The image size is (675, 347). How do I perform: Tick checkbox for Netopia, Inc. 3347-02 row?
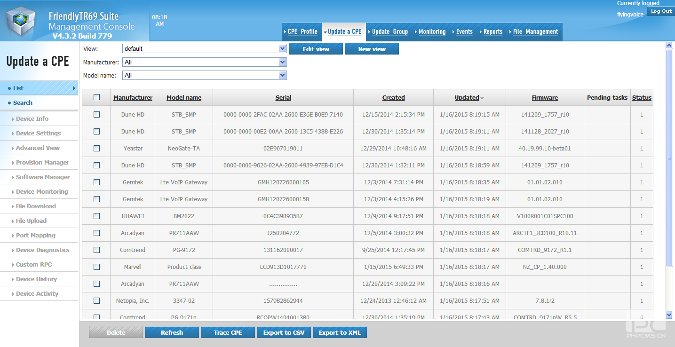[x=97, y=300]
